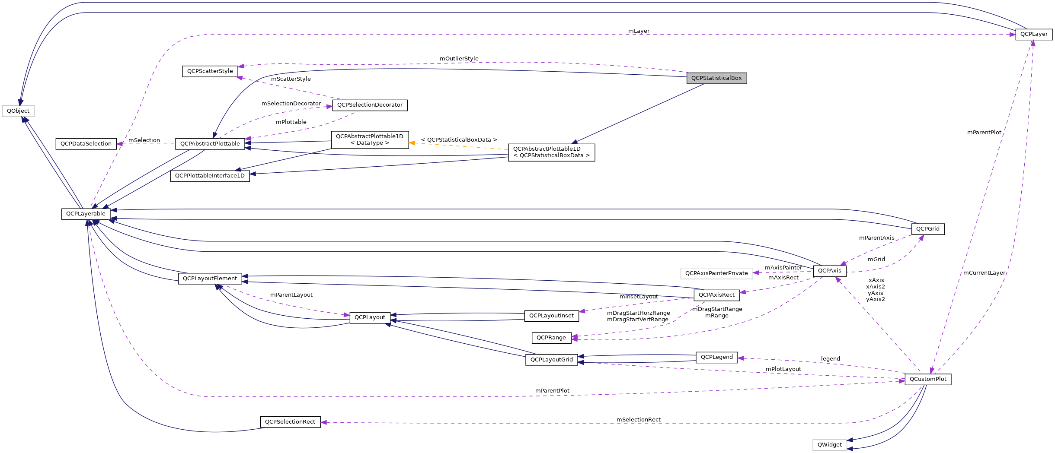Screen dimensions: 1055x453
Task: Click the QCPSelectionDecorator node
Action: pos(370,105)
